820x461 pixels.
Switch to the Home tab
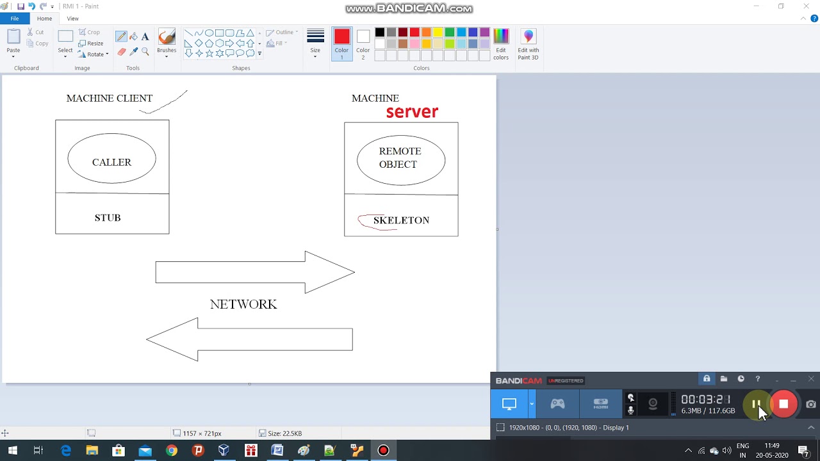(x=44, y=19)
